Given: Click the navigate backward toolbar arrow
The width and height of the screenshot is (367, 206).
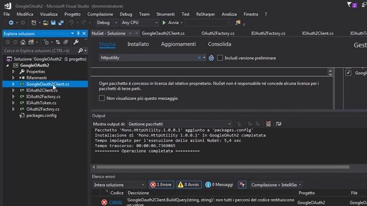Looking at the screenshot, I should (x=11, y=23).
